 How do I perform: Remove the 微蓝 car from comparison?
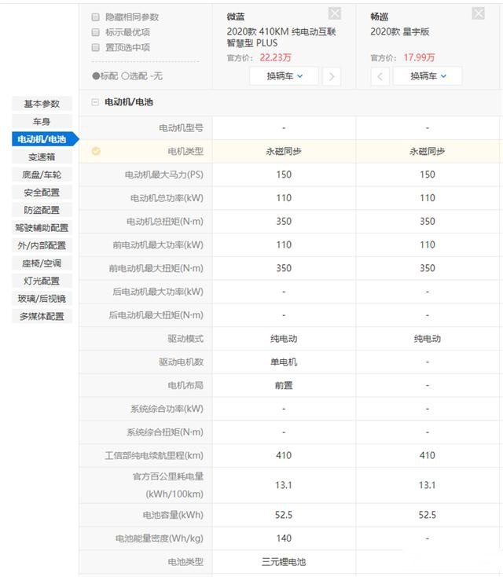click(x=335, y=13)
